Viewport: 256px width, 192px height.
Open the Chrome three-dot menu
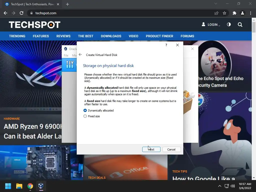pos(250,13)
